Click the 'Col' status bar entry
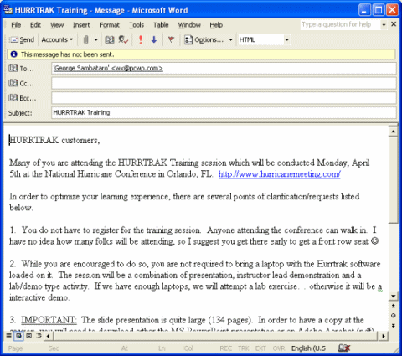402x356 pixels. tap(188, 348)
